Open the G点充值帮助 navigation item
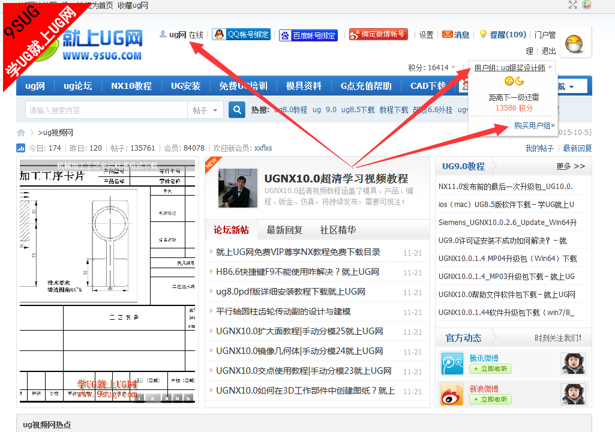 pyautogui.click(x=366, y=86)
